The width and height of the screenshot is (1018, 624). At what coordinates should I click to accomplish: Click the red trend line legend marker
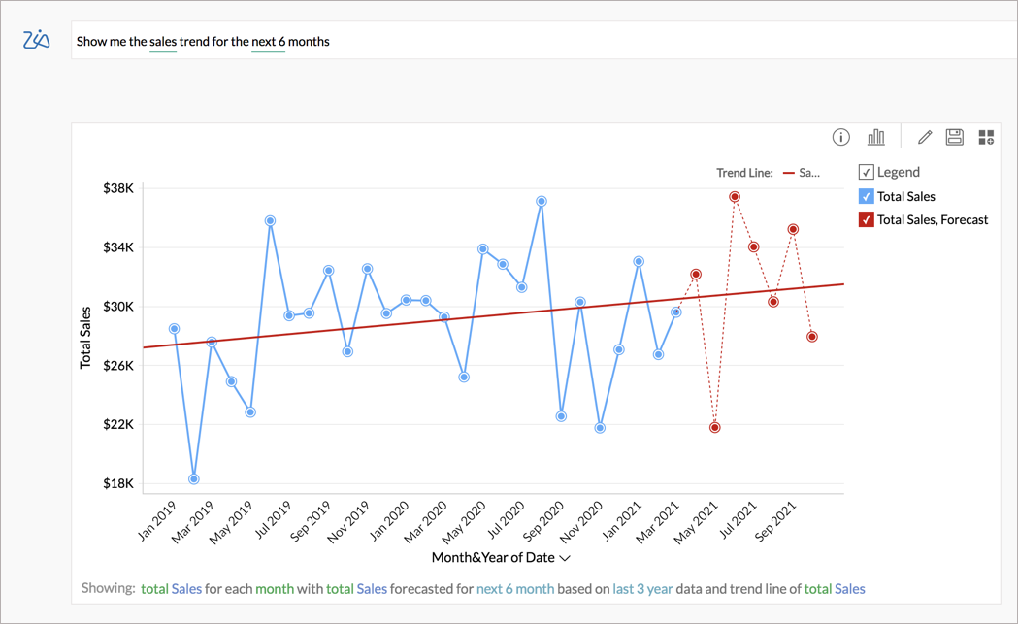pyautogui.click(x=787, y=171)
